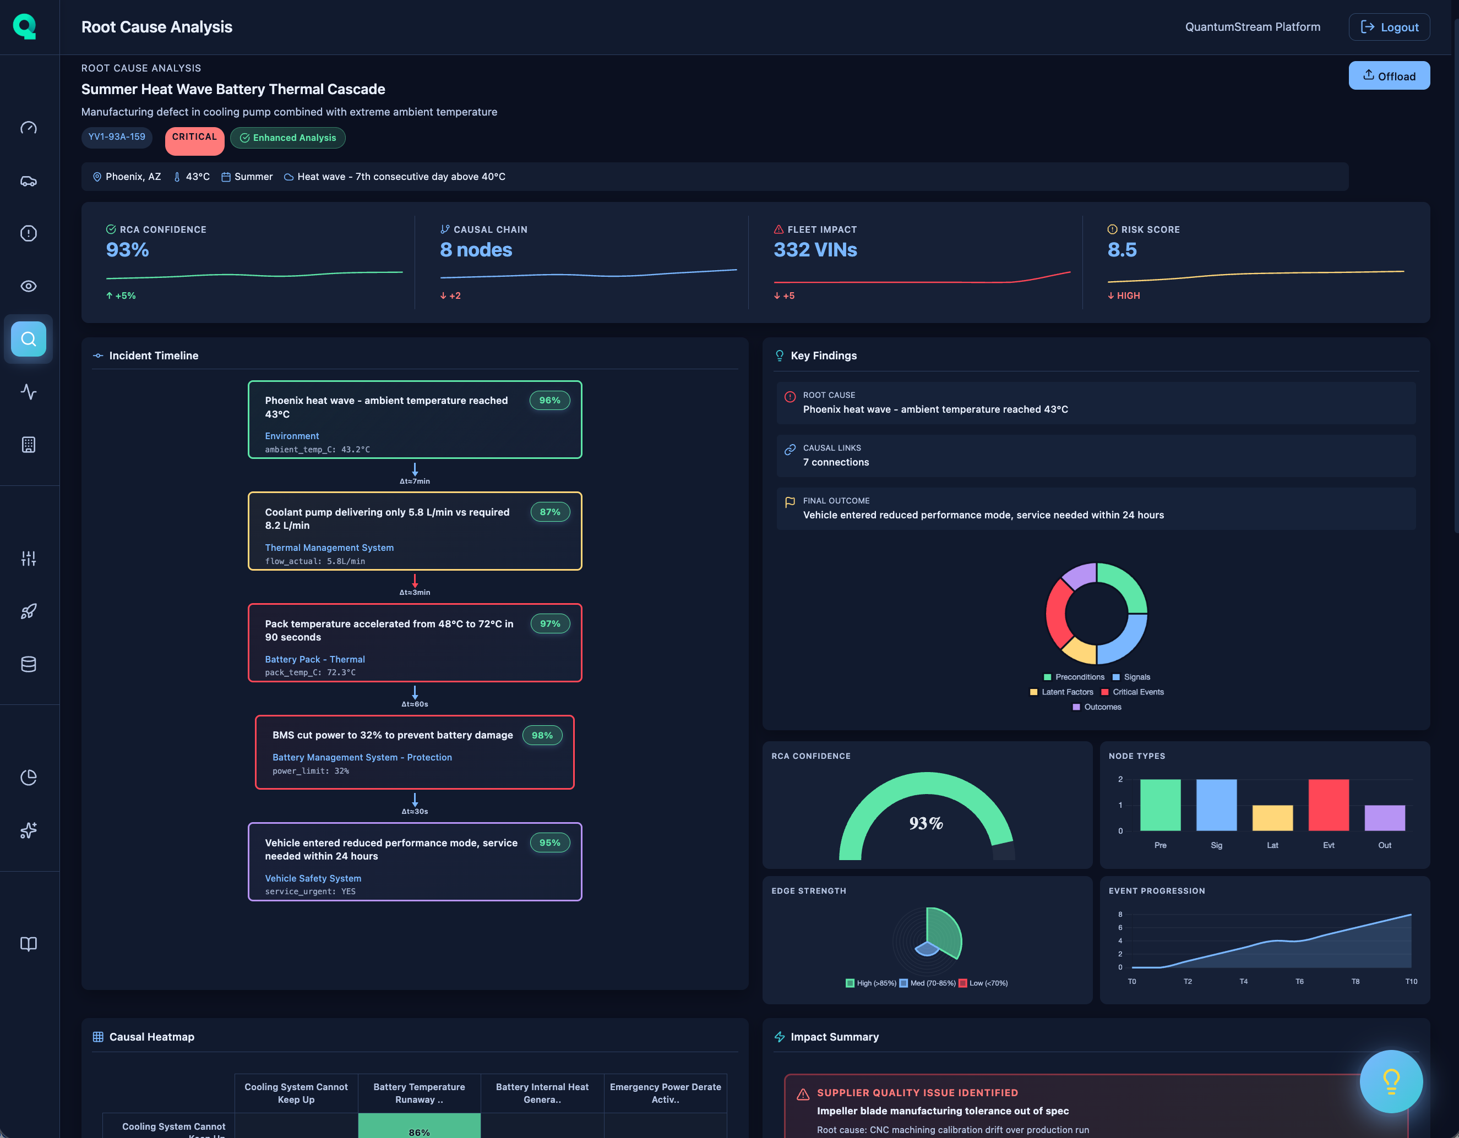Viewport: 1459px width, 1138px height.
Task: Click the Logout button
Action: coord(1389,27)
